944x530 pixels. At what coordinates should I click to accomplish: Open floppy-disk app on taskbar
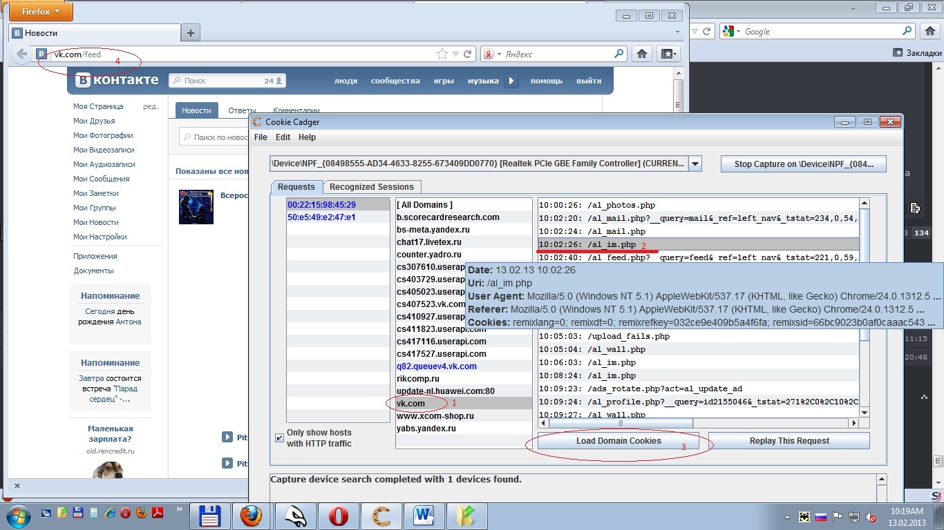tap(209, 516)
